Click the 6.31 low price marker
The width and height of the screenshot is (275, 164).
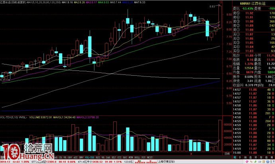2,80
